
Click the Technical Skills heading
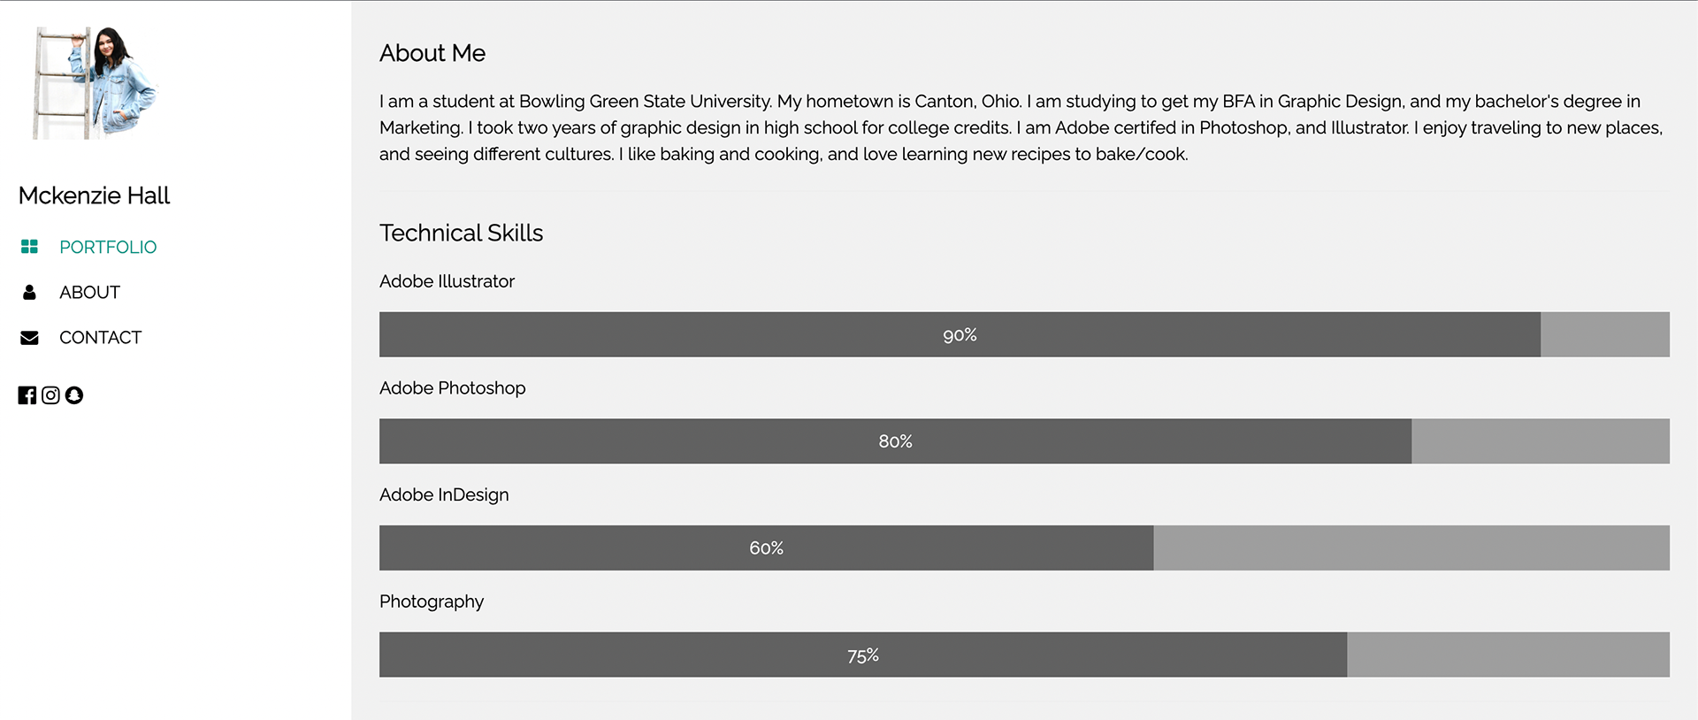(x=461, y=233)
